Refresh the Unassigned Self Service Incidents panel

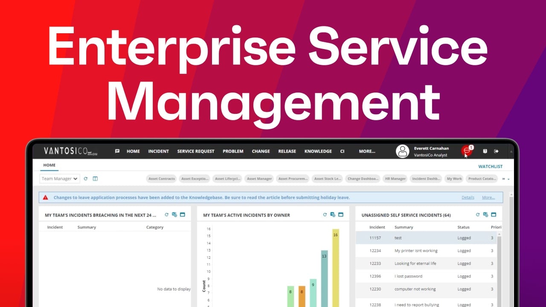(478, 215)
